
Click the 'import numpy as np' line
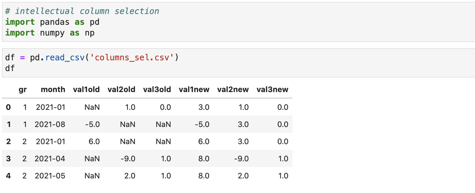point(50,33)
